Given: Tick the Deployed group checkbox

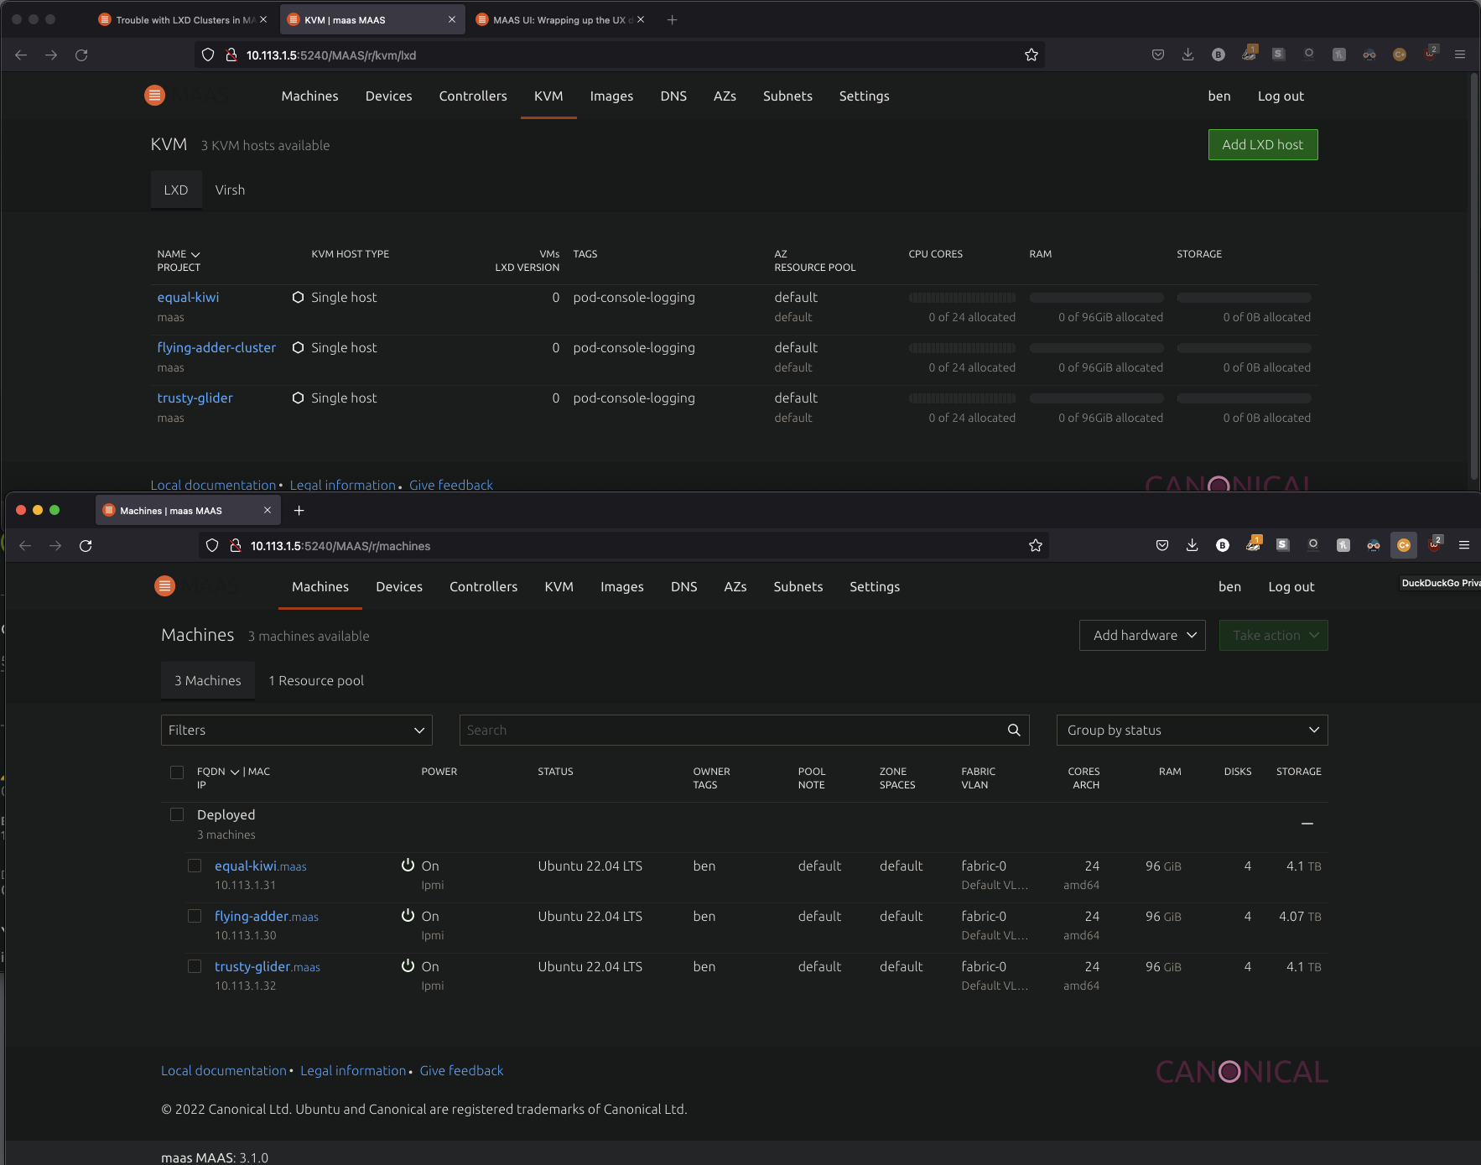Looking at the screenshot, I should click(x=177, y=814).
